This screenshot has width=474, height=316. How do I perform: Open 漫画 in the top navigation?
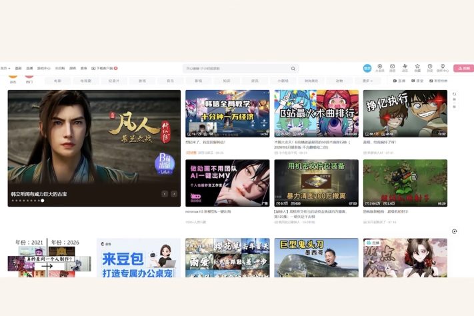tap(73, 69)
